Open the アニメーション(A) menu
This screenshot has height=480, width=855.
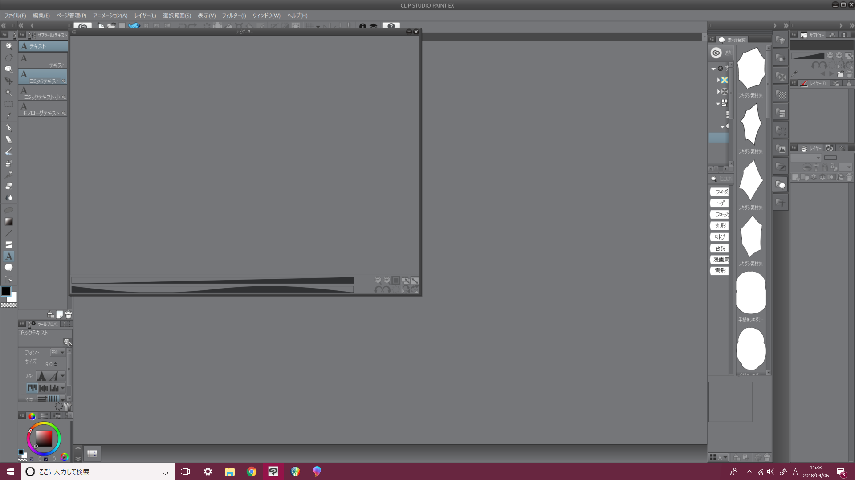(110, 16)
